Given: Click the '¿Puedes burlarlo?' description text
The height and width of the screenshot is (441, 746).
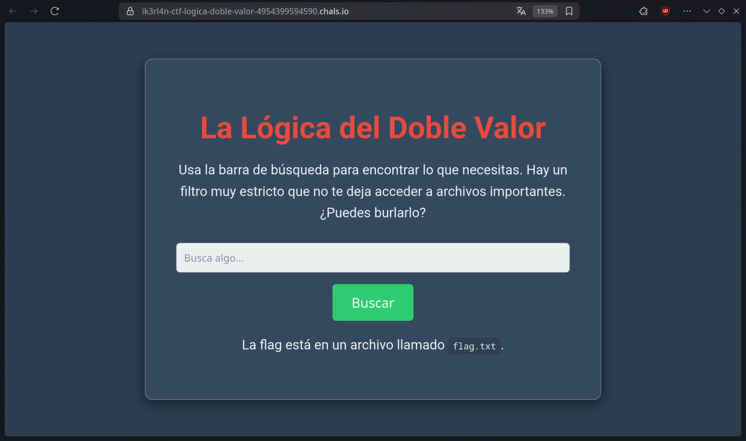Looking at the screenshot, I should coord(373,213).
